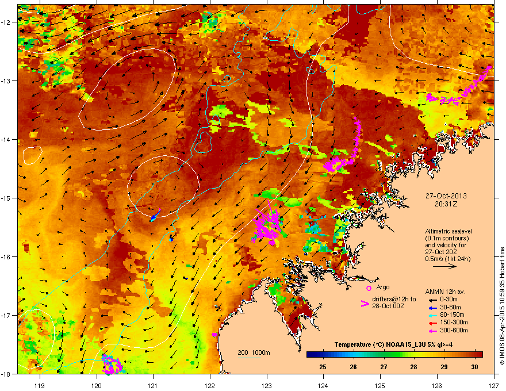Image resolution: width=506 pixels, height=391 pixels.
Task: Click the latitude axis label '-18'
Action: 6,374
